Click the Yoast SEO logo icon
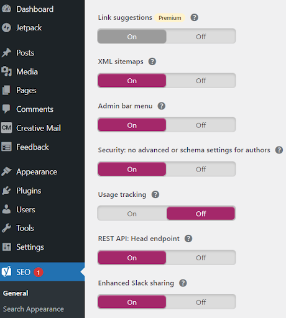Viewport: 286px width, 318px height. 6,271
